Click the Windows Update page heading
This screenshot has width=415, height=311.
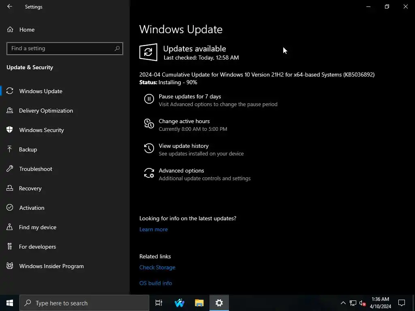(181, 29)
